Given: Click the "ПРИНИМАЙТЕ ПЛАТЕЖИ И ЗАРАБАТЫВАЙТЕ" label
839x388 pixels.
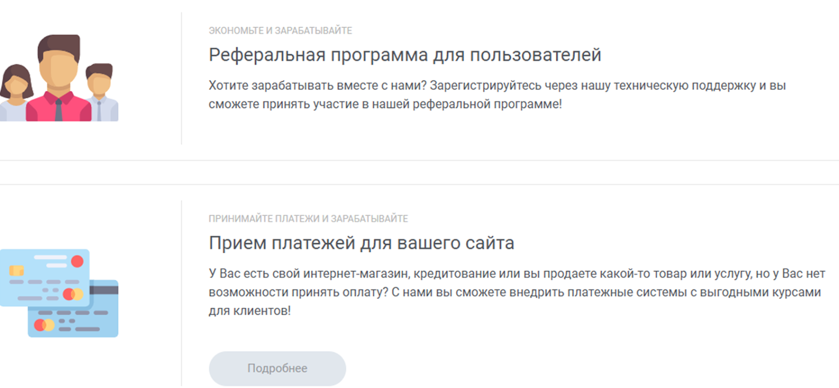Looking at the screenshot, I should click(308, 219).
